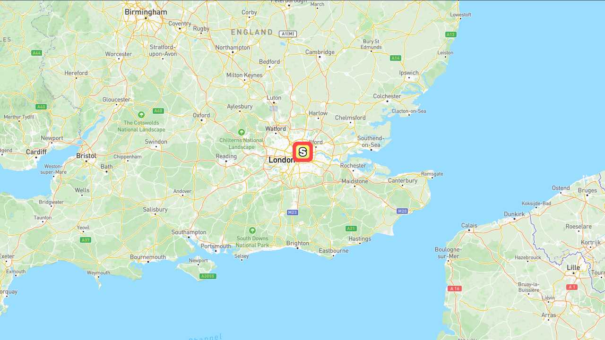Select the Cotswolds National Landscape tree icon
Screen dimensions: 605x340
(x=141, y=115)
